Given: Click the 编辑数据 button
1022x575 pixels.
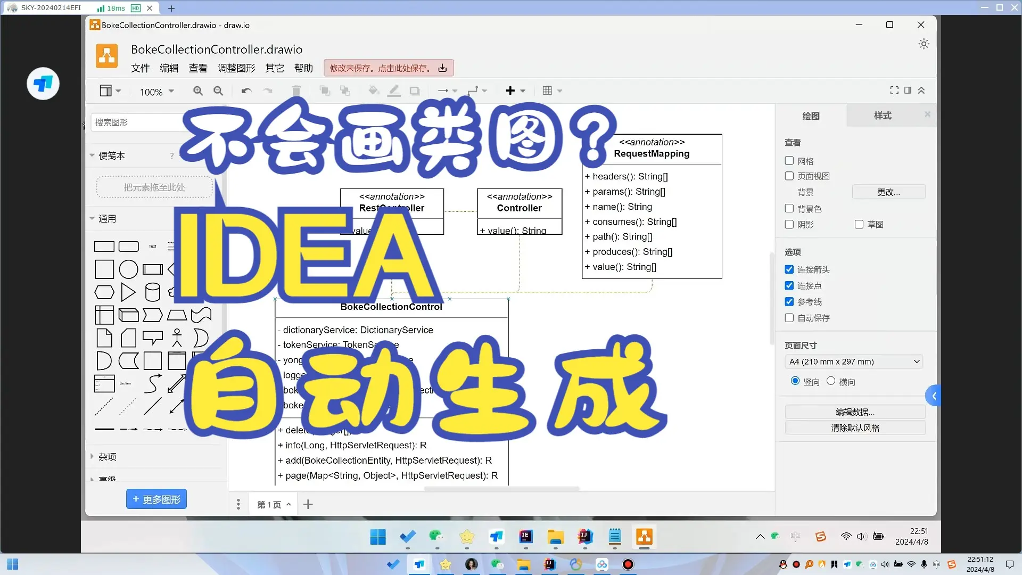Looking at the screenshot, I should tap(855, 412).
